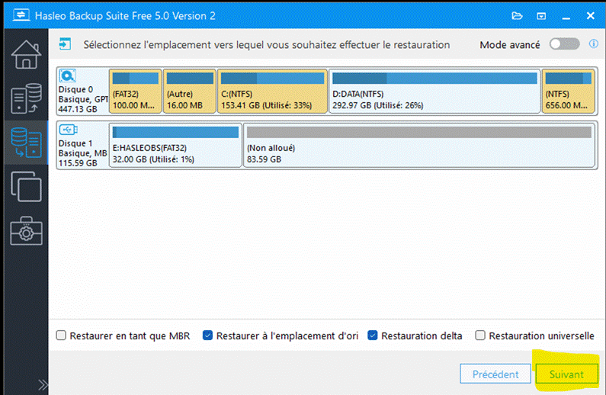Open the Tools toolbox sidebar icon
Viewport: 606px width, 395px height.
tap(26, 231)
